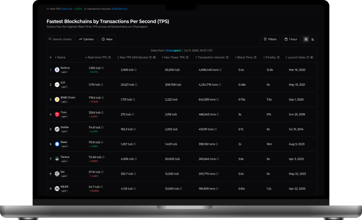This screenshot has height=220, width=362.
Task: Click the Taraxa chain logo
Action: pyautogui.click(x=57, y=159)
